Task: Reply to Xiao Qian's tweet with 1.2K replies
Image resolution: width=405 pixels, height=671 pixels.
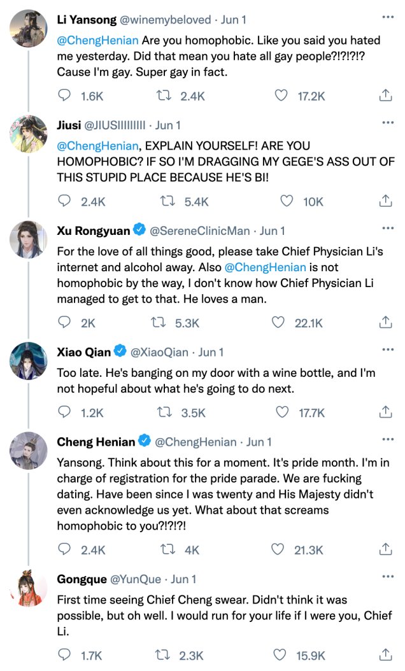Action: click(x=64, y=412)
